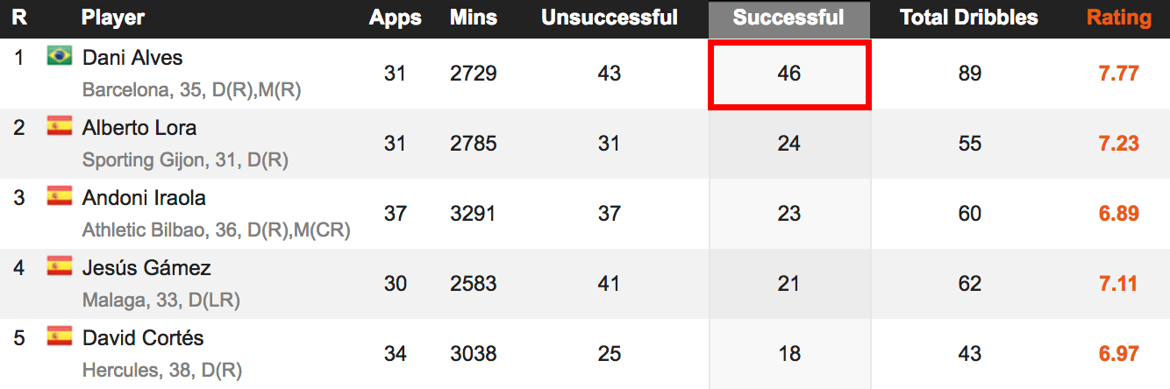Sort by the orange Rating header
This screenshot has height=389, width=1170.
(1119, 18)
